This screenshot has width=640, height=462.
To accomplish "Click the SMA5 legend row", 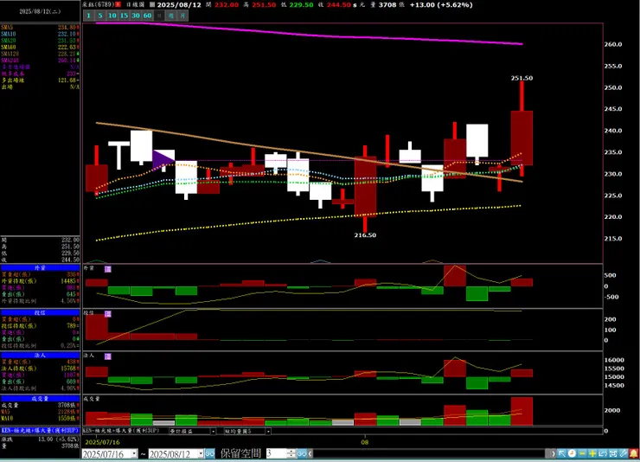I will [x=40, y=28].
